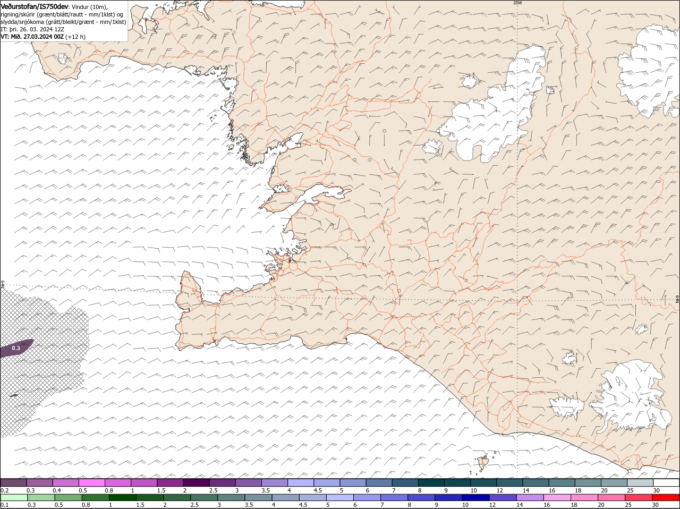Click the light pink 16–18 swatch in lower legend

click(x=557, y=497)
